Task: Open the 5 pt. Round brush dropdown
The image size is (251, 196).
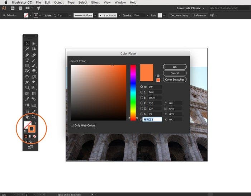Action: click(120, 15)
